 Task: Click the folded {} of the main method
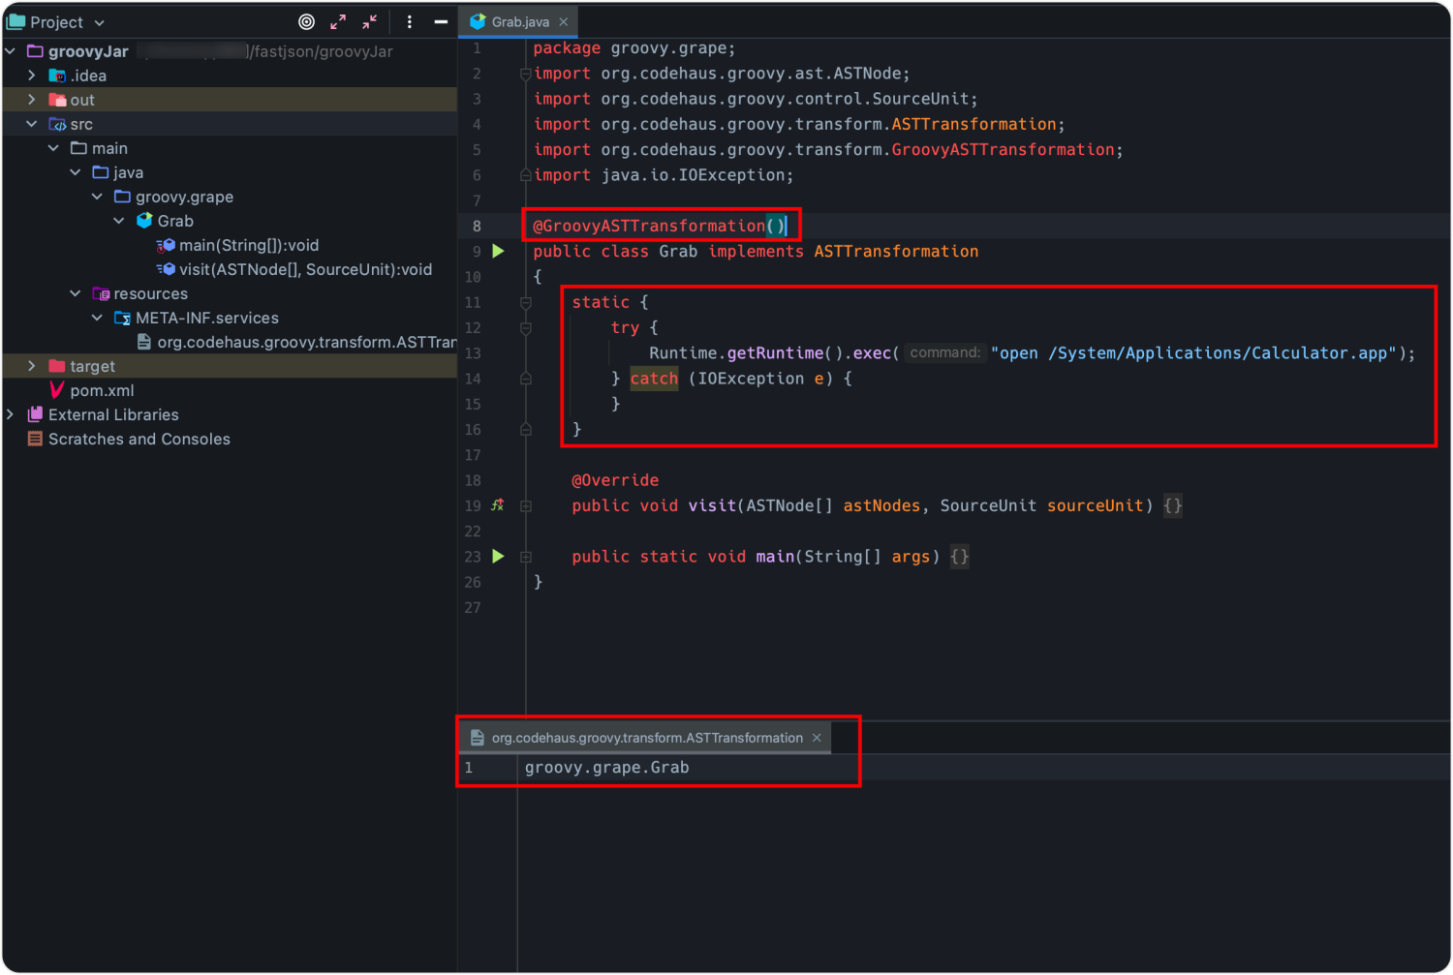tap(960, 557)
